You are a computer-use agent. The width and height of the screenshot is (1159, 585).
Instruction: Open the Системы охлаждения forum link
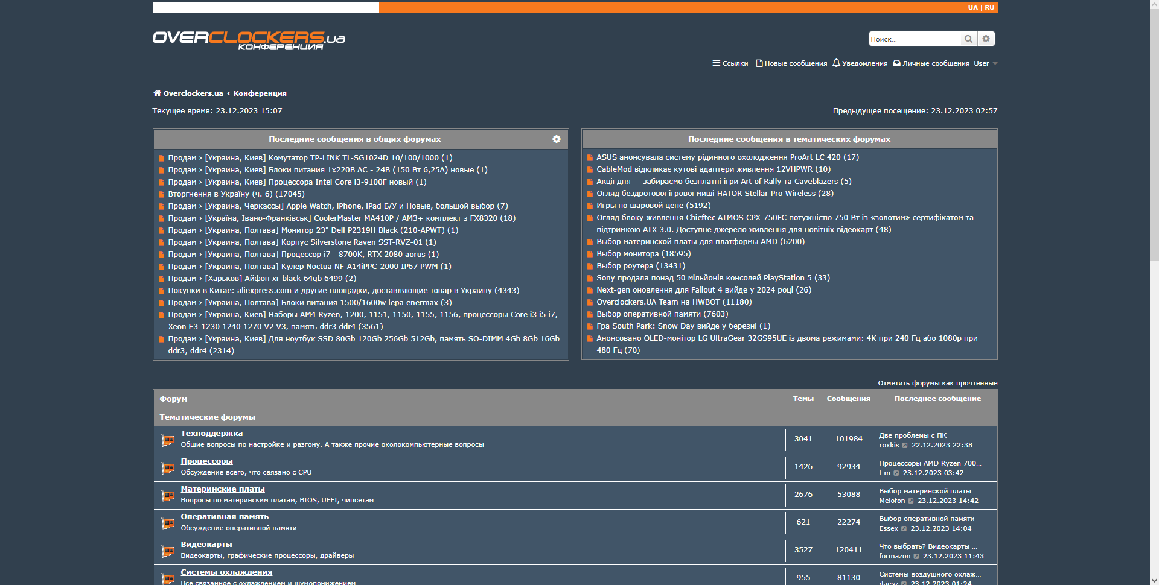coord(227,572)
